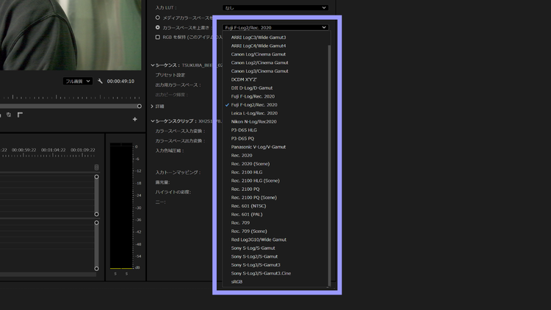Enable the preserve RGB checkbox
Viewport: 551px width, 310px height.
157,37
